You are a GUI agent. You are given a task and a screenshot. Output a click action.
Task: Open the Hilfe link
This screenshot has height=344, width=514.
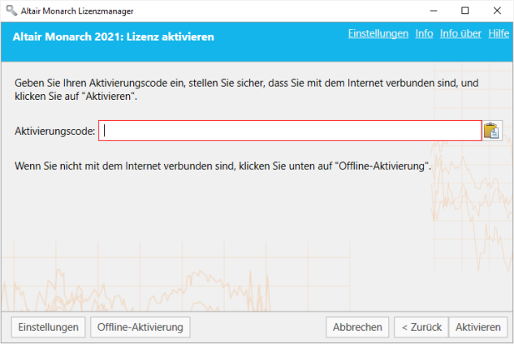tap(499, 33)
